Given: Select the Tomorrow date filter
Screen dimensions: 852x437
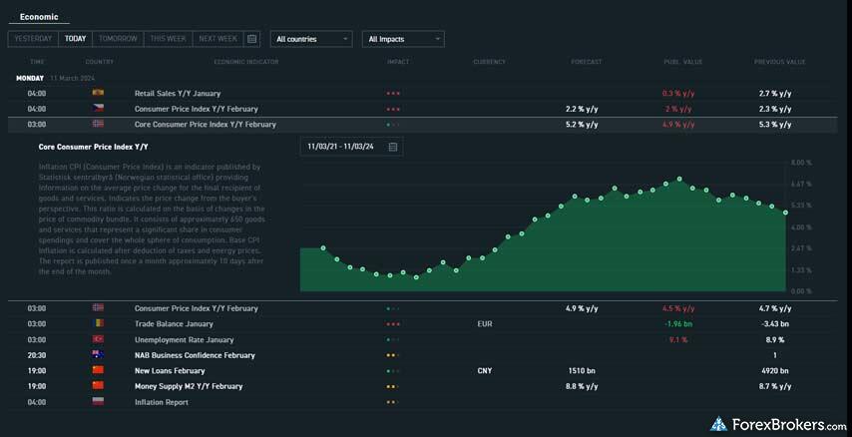Looking at the screenshot, I should [118, 39].
